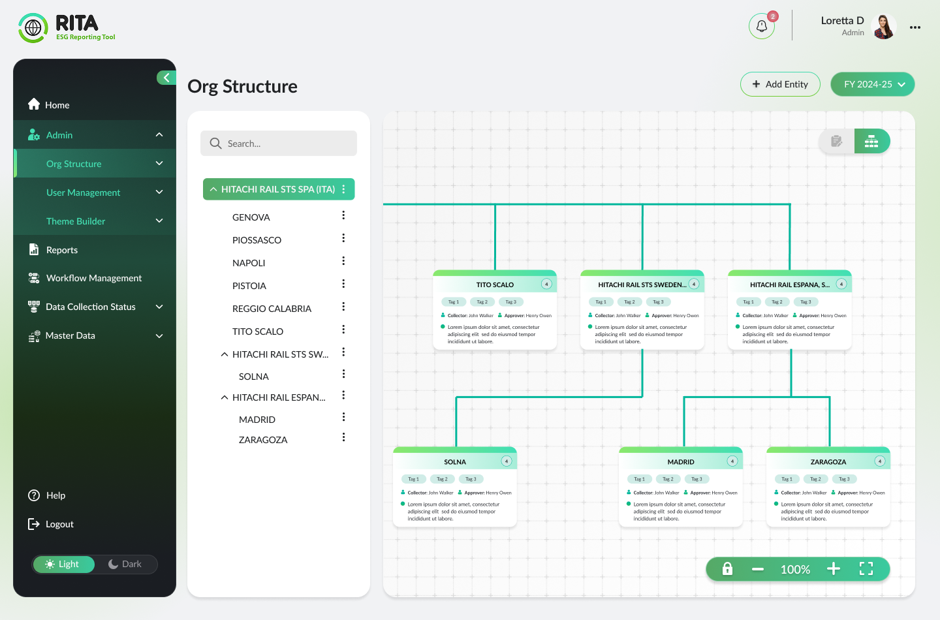Click the HITACHI RAIL STS SWEDEN card badge
The width and height of the screenshot is (940, 620).
tap(694, 284)
